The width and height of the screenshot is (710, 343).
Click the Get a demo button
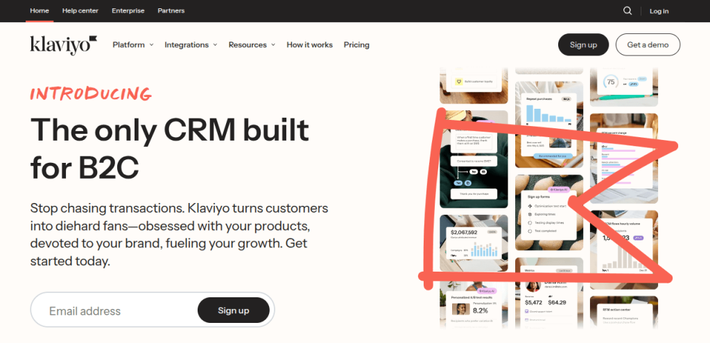pyautogui.click(x=648, y=45)
